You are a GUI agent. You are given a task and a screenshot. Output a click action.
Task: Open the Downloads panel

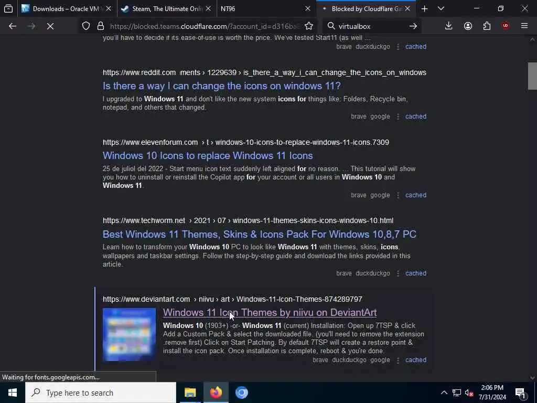[449, 26]
